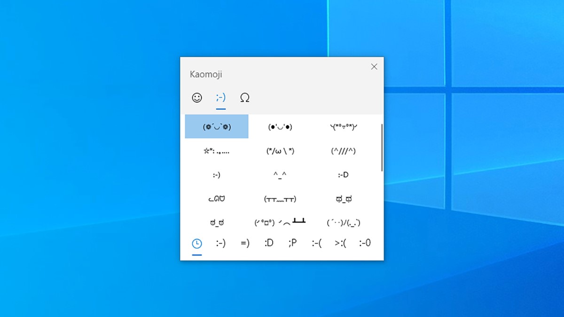
Task: Insert the ^_^ kaomoji
Action: pyautogui.click(x=280, y=175)
